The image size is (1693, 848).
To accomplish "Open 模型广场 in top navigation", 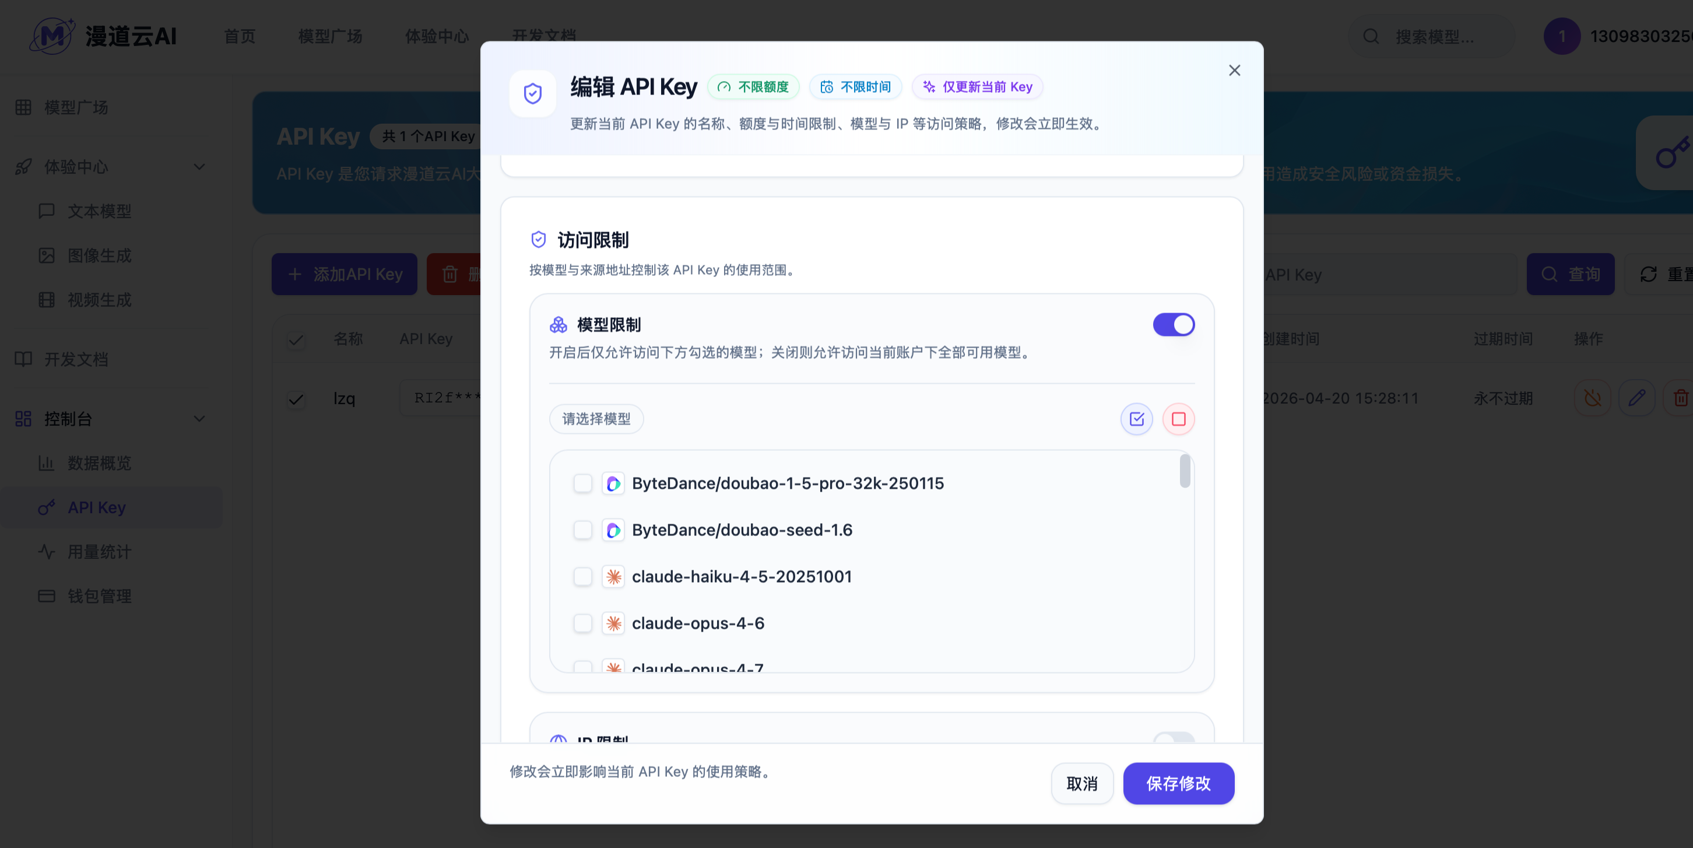I will click(x=331, y=36).
